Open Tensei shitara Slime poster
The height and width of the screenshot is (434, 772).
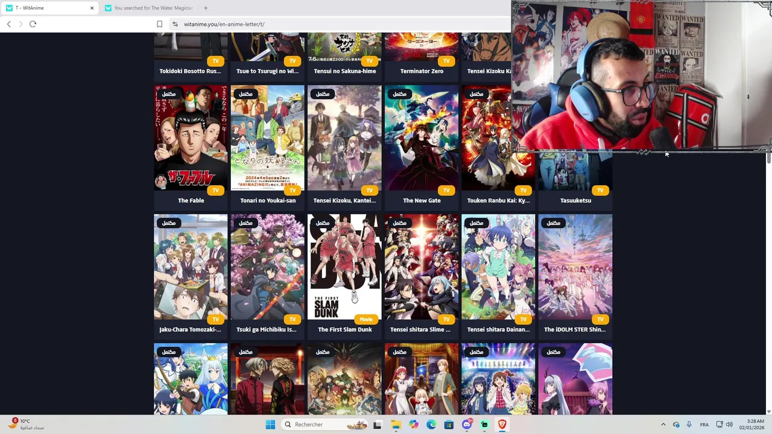(x=422, y=267)
